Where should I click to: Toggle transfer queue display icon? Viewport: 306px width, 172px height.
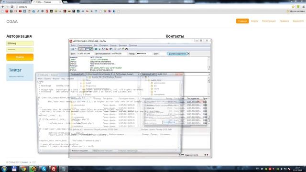[91, 49]
